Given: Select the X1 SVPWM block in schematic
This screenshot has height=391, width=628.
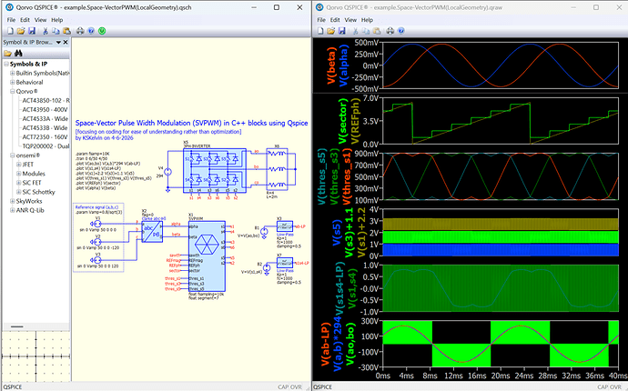Looking at the screenshot, I should 207,256.
